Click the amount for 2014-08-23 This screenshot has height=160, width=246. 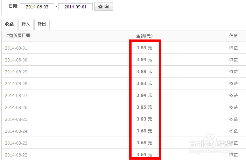point(144,143)
